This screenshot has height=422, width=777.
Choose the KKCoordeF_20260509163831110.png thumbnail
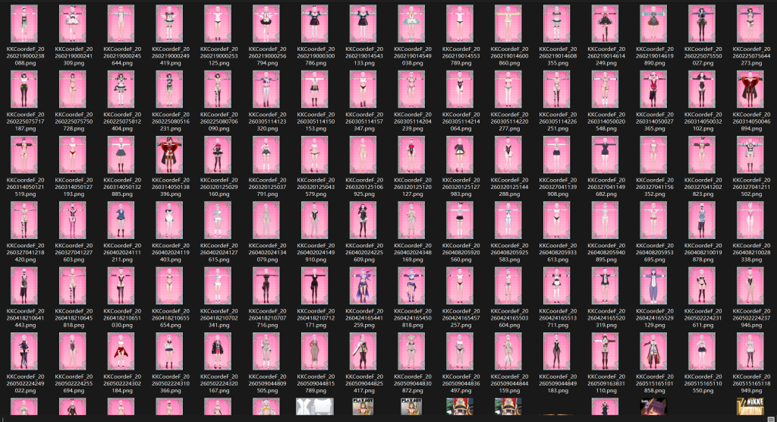[606, 351]
